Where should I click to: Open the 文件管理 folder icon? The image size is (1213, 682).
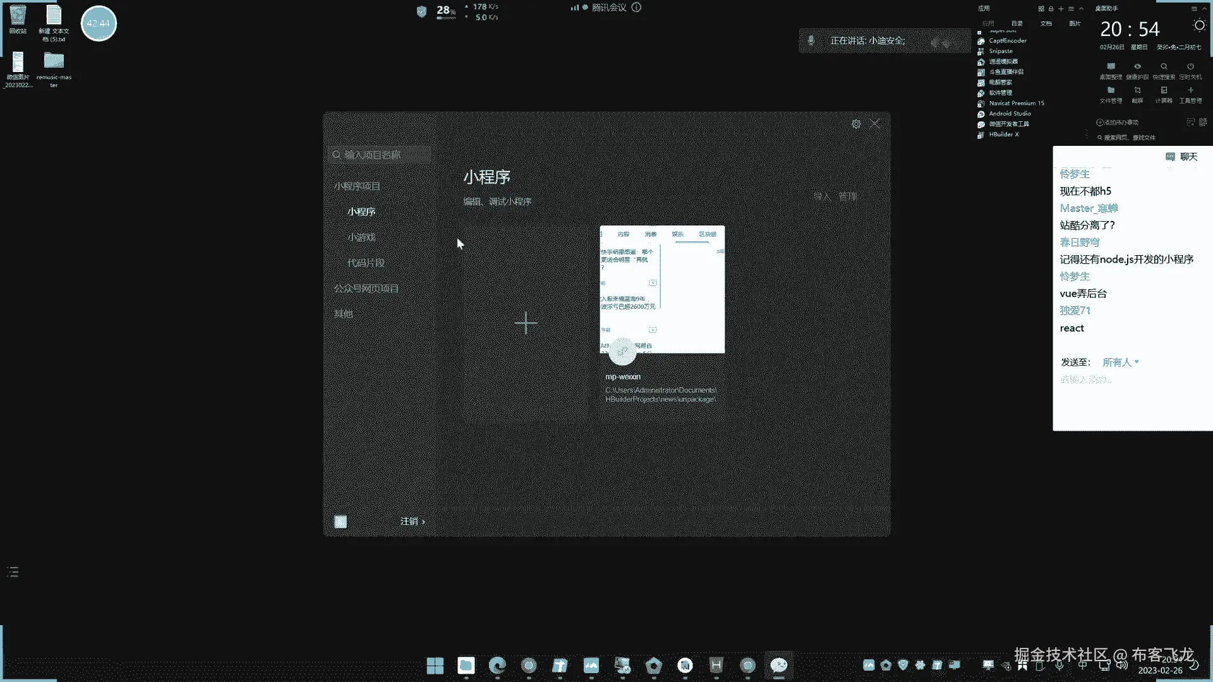1111,91
